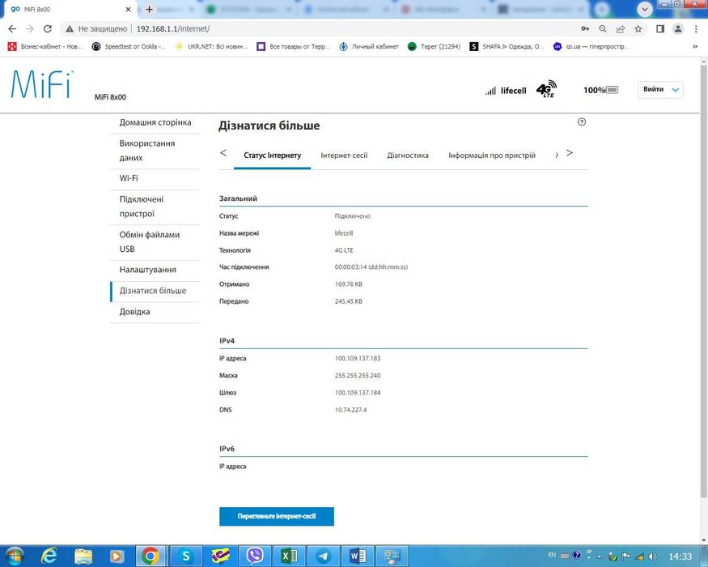Expand the Вийти dropdown
Viewport: 708px width, 567px height.
point(660,90)
